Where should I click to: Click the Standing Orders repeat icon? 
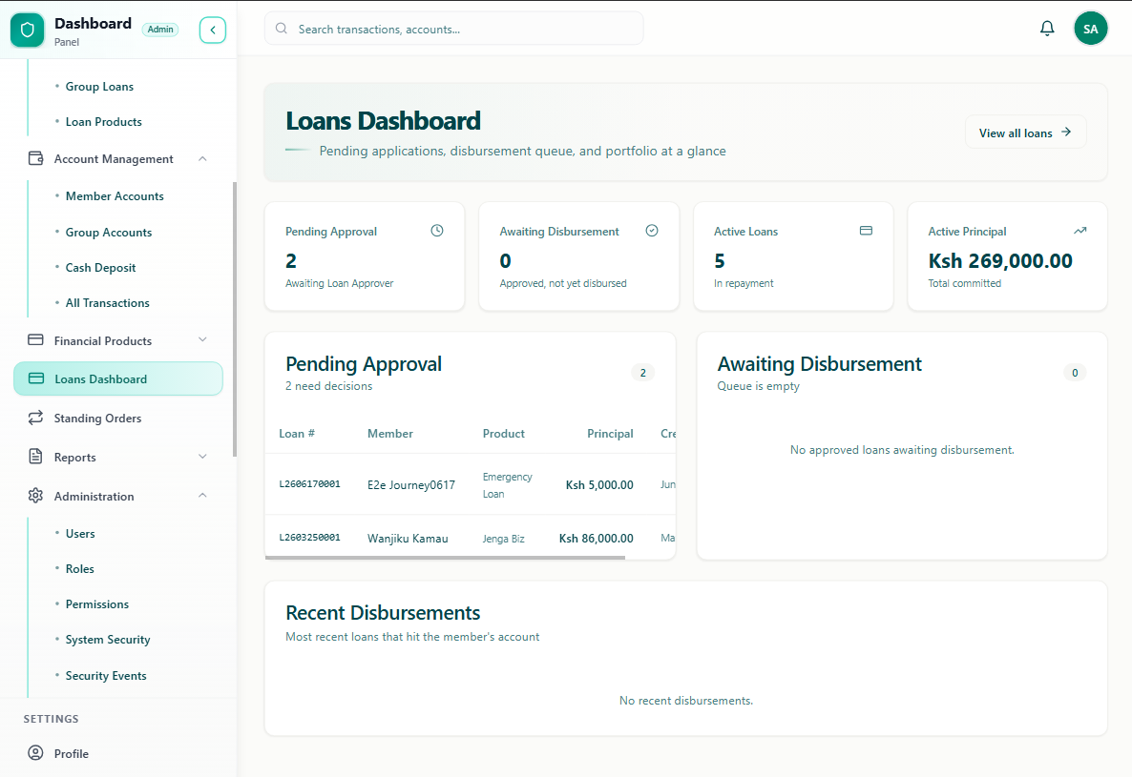[35, 418]
